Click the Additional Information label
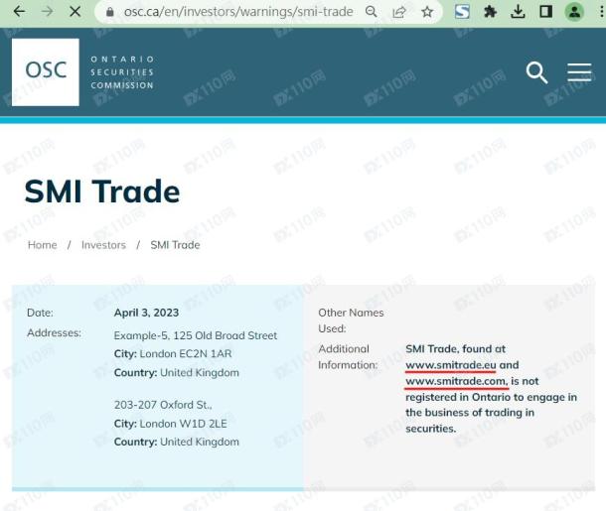The height and width of the screenshot is (511, 606). click(348, 357)
